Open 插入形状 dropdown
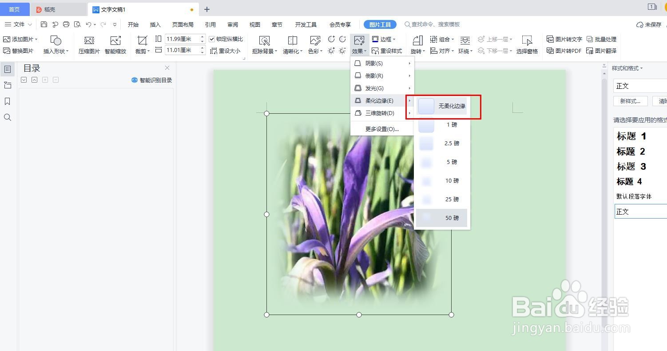The height and width of the screenshot is (351, 667). [56, 45]
